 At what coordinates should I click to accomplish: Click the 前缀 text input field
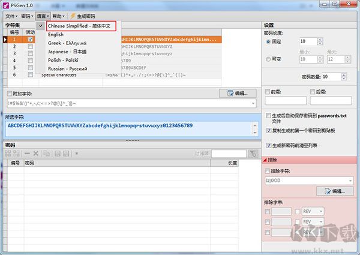pos(286,101)
